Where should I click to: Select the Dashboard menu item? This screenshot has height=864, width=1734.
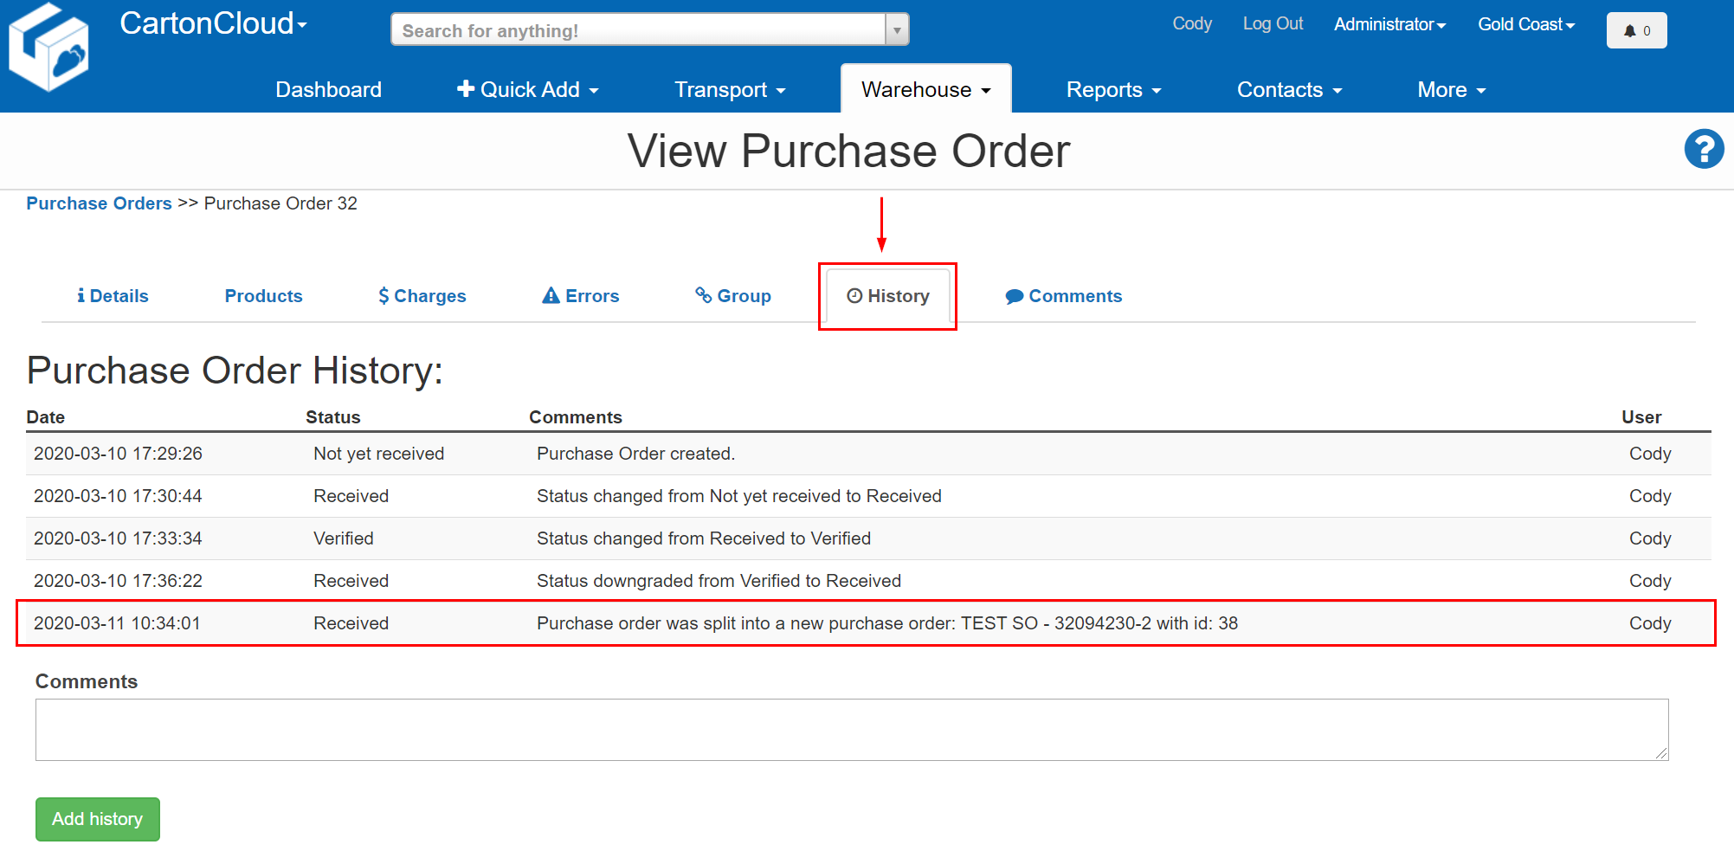(328, 88)
